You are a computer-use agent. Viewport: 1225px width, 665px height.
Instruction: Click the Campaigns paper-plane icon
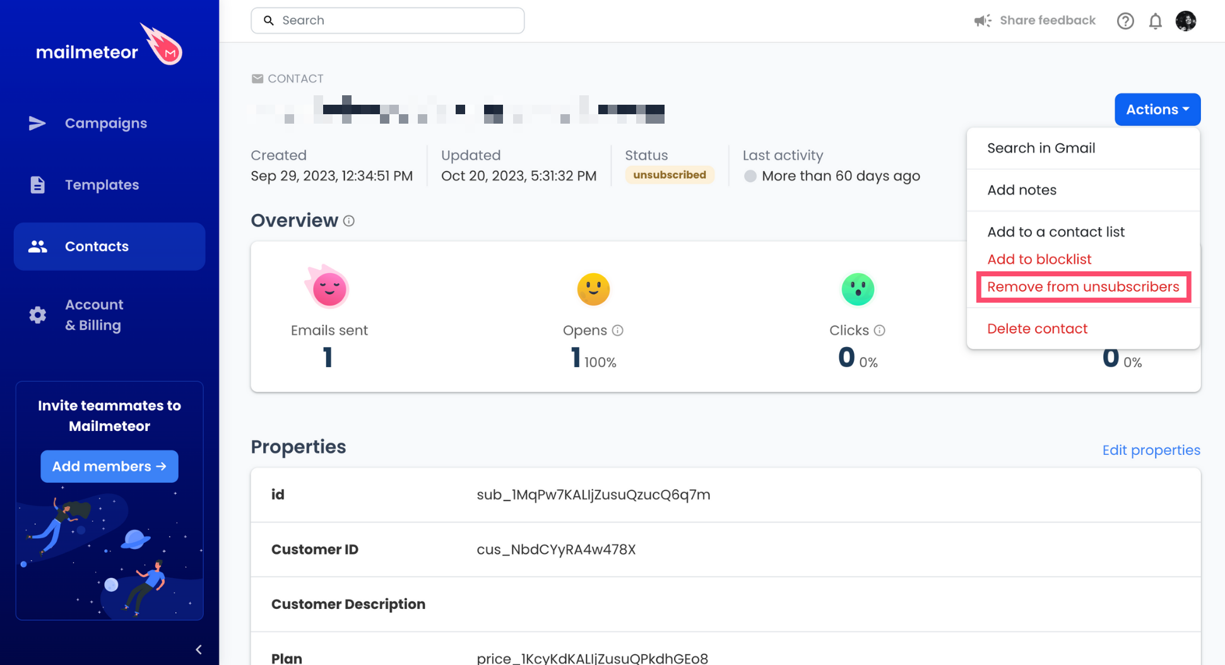pyautogui.click(x=37, y=123)
